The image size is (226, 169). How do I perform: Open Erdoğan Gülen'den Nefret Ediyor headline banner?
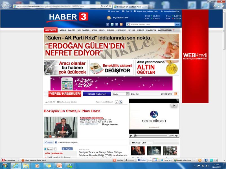coord(111,46)
